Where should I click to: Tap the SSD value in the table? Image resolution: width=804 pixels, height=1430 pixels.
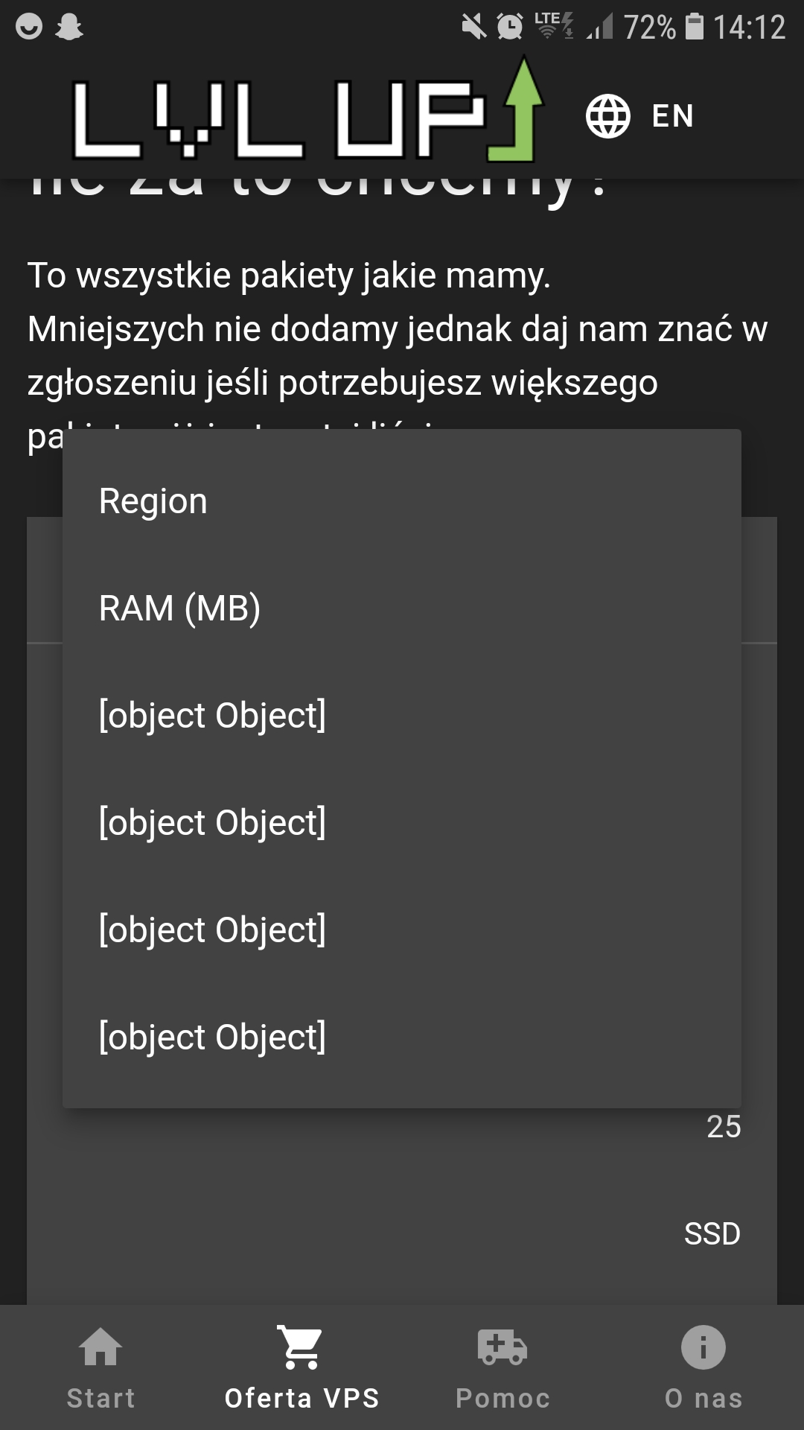click(x=712, y=1234)
